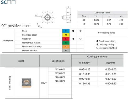The height and width of the screenshot is (99, 128).
Task: Click the half-filled circle in the Cast iron row
Action: (73, 39)
